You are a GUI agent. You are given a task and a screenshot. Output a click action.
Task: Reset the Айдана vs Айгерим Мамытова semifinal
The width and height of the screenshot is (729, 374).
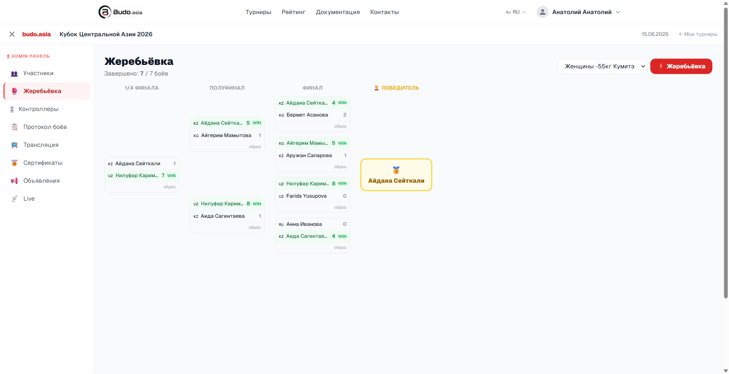[255, 147]
